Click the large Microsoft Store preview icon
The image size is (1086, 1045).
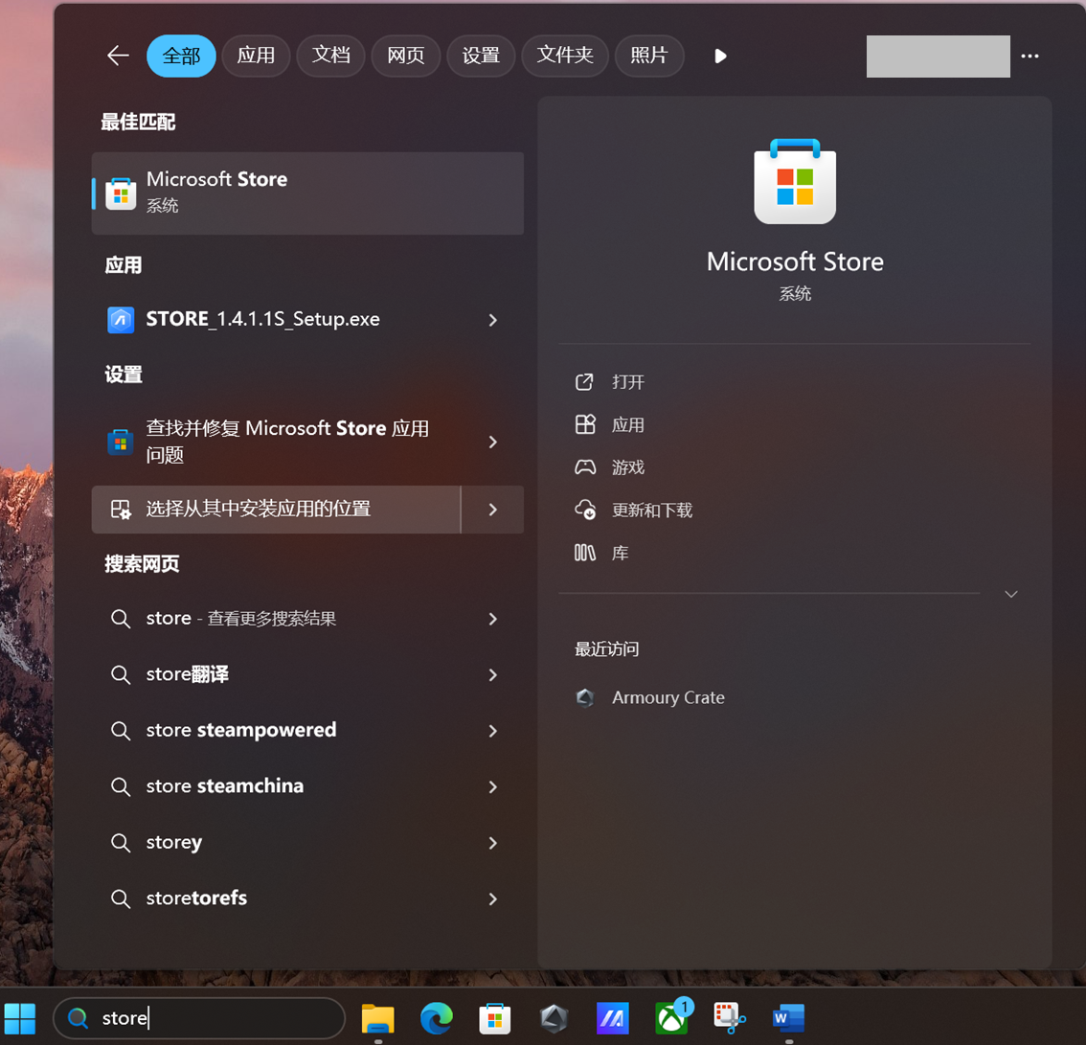pyautogui.click(x=795, y=181)
